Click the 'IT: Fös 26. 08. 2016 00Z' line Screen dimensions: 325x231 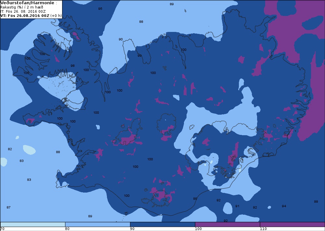[x=23, y=11]
